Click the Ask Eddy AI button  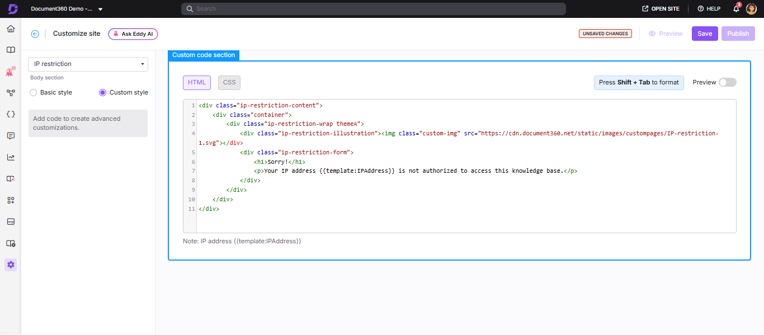point(133,34)
